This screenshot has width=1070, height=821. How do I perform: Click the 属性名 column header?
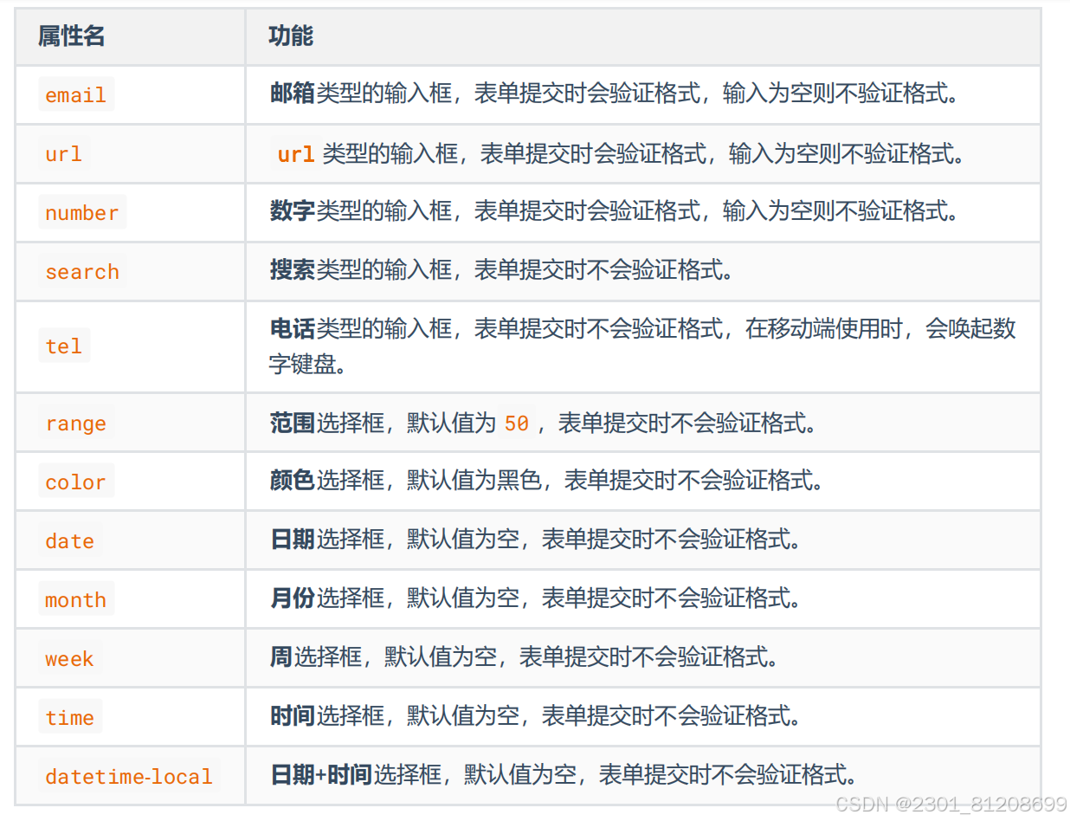72,36
